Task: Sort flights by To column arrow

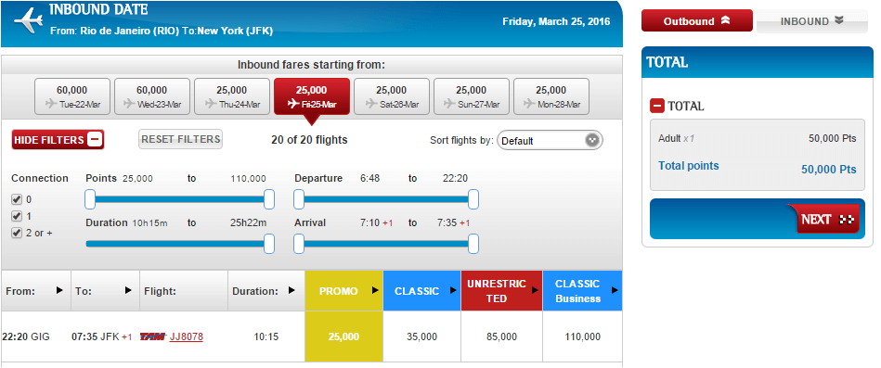Action: (128, 290)
